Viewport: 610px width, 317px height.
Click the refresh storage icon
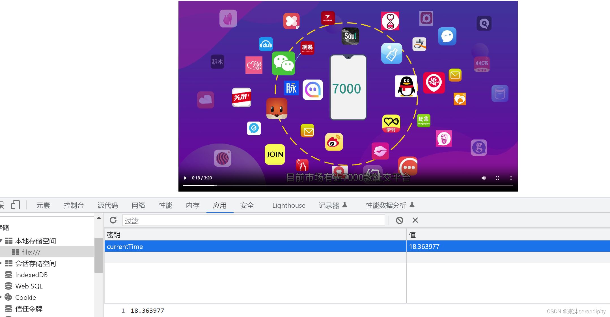tap(113, 220)
